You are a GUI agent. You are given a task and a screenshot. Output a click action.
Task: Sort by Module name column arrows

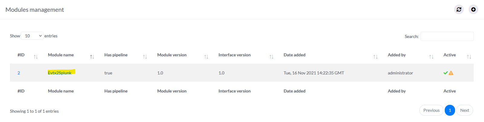click(92, 57)
